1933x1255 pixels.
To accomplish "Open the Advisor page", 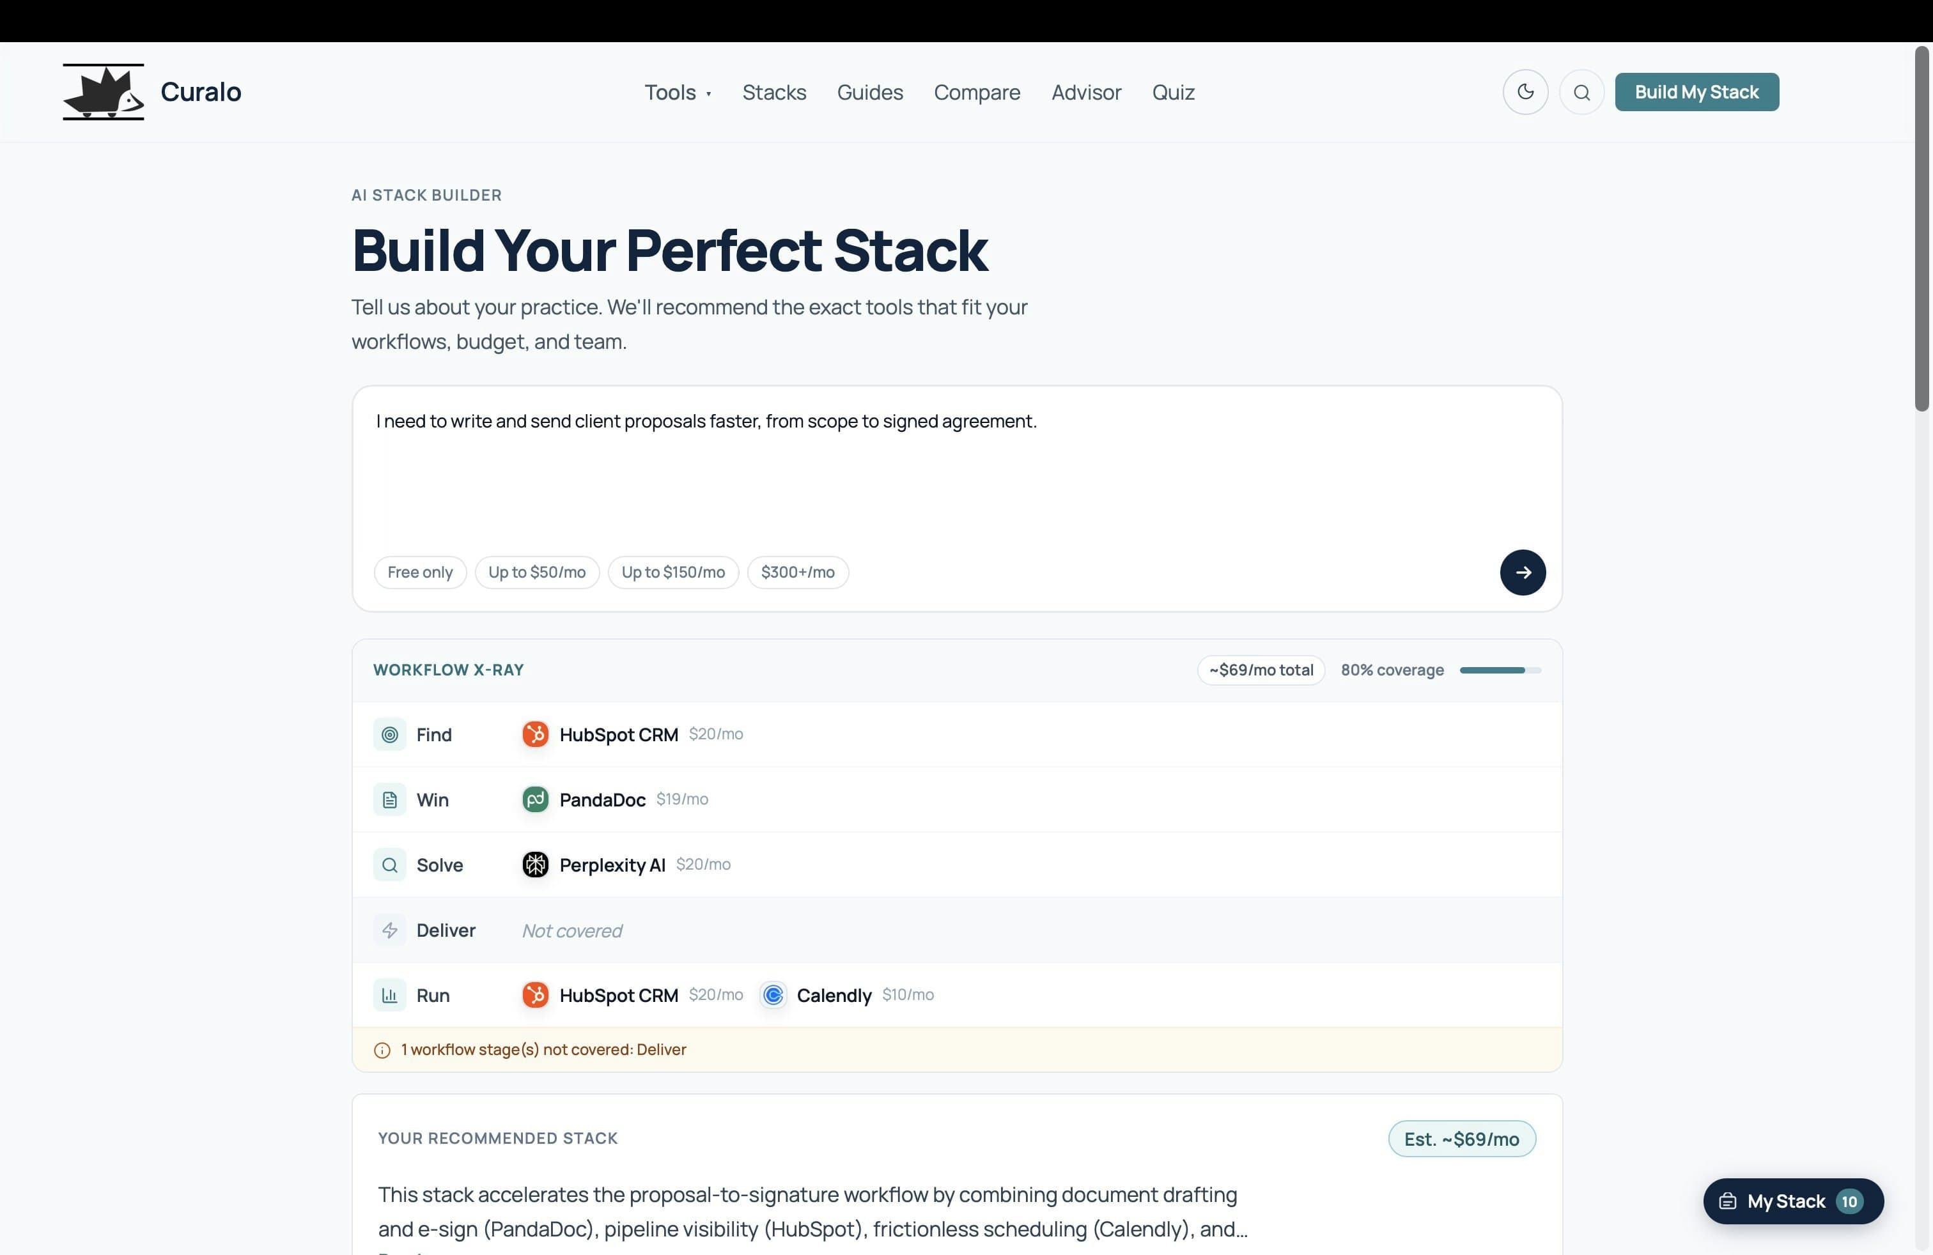I will [1087, 93].
